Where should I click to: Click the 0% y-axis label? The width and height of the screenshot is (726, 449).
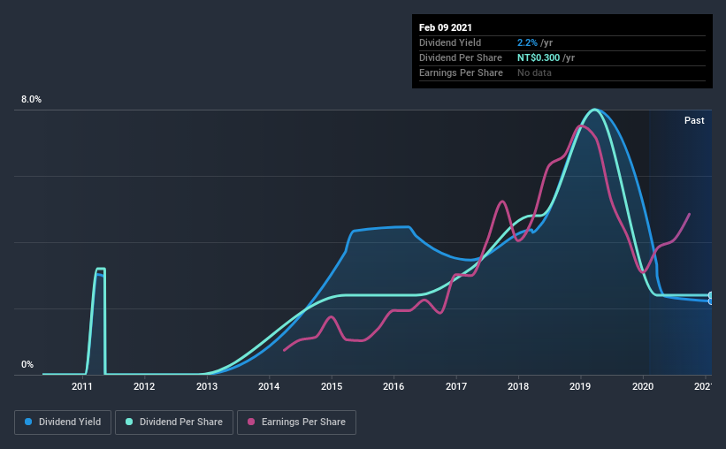coord(27,365)
